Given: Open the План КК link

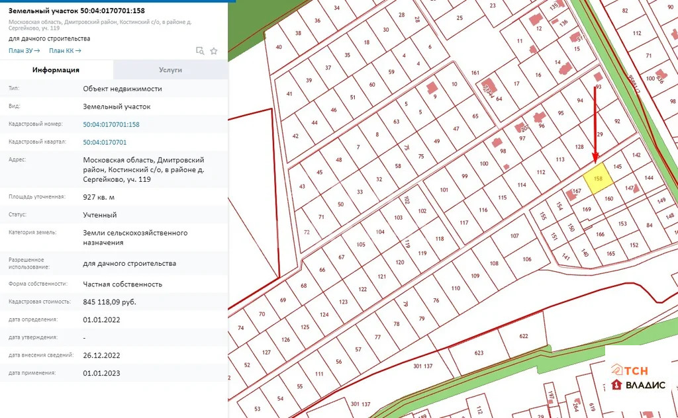Looking at the screenshot, I should tap(65, 51).
